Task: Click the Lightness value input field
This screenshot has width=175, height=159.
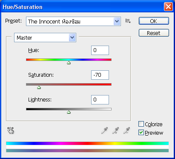Action: pos(100,100)
